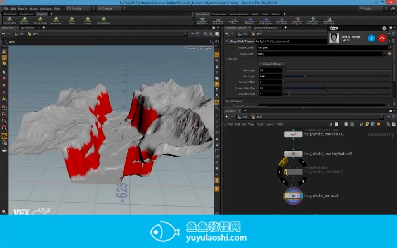
Task: Switch to the Render View tab
Action: [x=28, y=28]
